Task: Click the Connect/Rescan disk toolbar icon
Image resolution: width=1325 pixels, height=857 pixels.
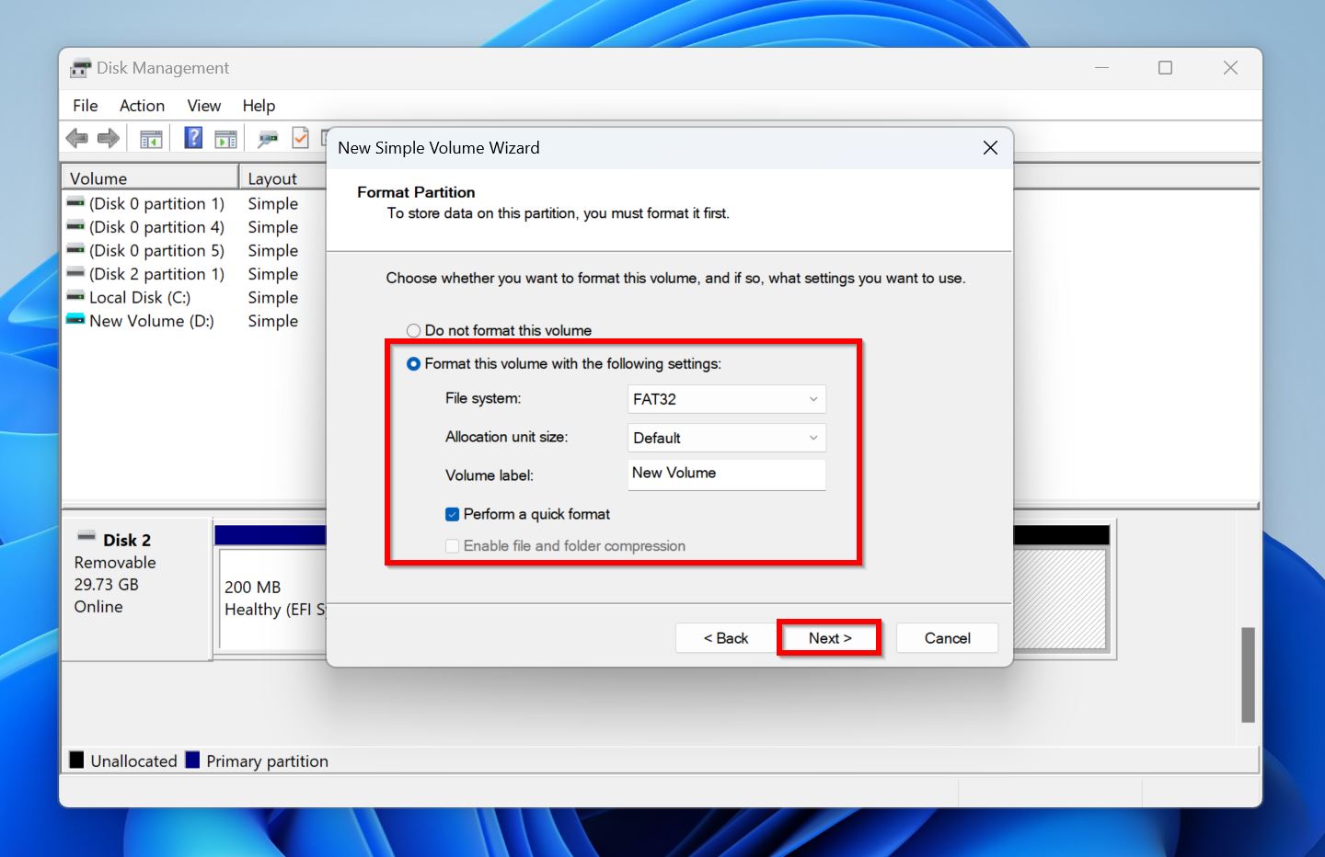Action: [x=268, y=139]
